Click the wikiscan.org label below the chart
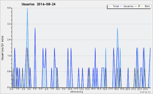 76,92
